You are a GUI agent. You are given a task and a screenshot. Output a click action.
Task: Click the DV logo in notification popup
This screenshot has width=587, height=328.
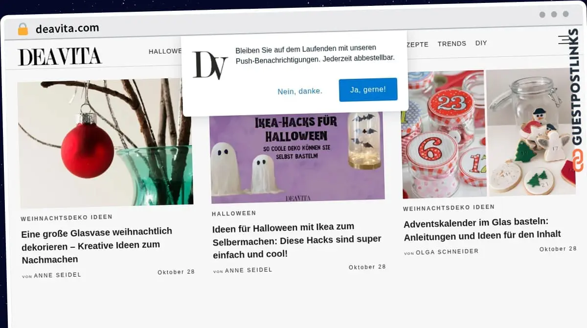[x=210, y=66]
